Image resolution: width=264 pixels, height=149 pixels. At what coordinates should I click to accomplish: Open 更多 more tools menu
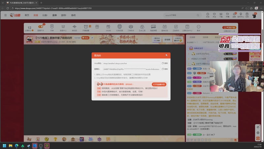click(199, 28)
